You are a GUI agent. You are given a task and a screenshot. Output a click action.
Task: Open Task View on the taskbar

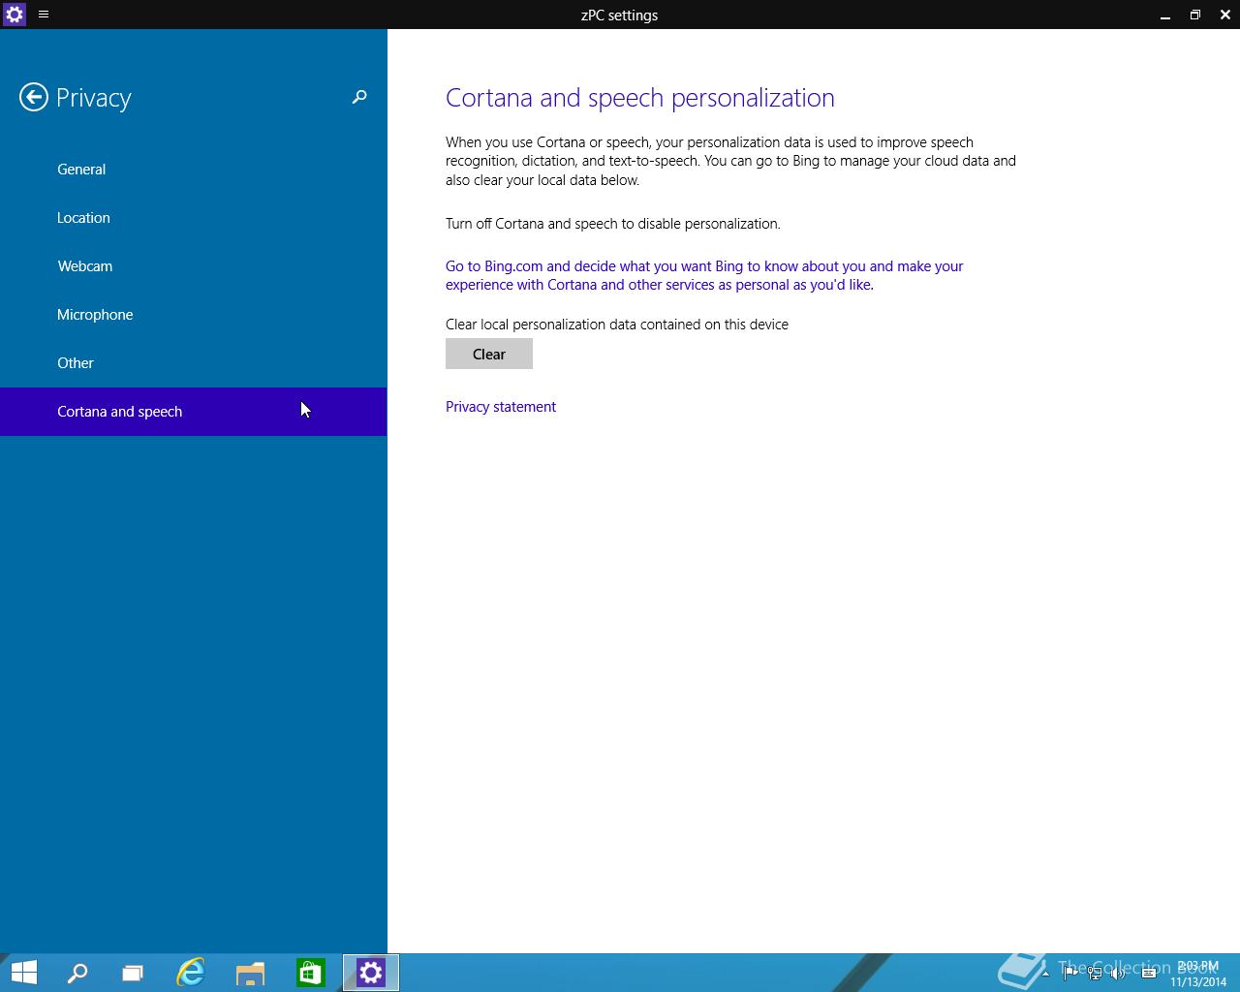133,973
